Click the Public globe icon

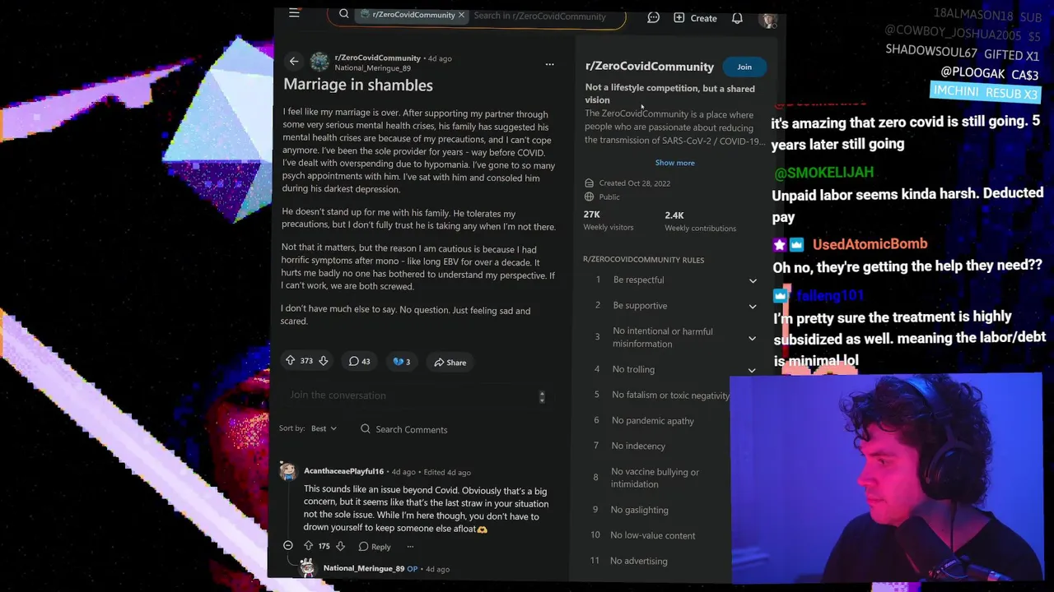589,197
